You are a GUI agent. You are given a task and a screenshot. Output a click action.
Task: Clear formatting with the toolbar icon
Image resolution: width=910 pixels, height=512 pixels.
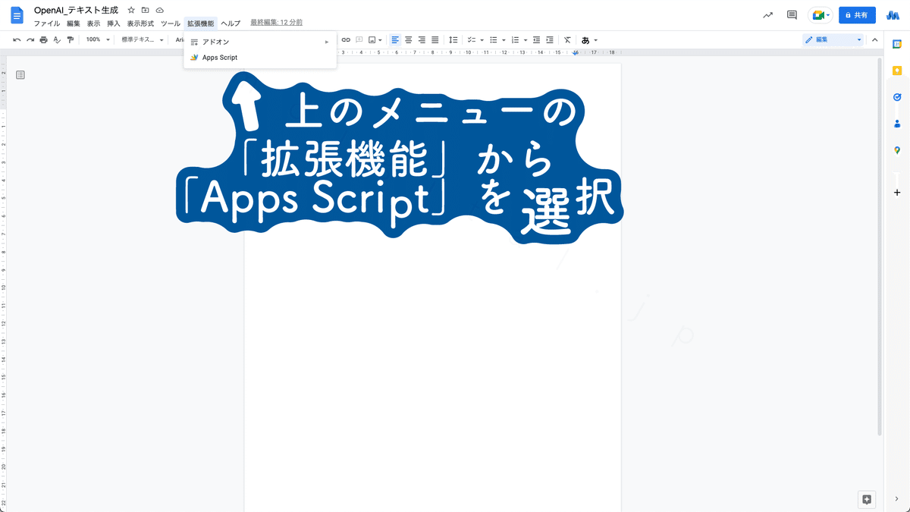pos(567,39)
